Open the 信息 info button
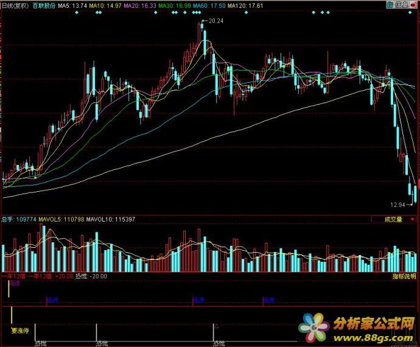This screenshot has height=347, width=420. (402, 4)
